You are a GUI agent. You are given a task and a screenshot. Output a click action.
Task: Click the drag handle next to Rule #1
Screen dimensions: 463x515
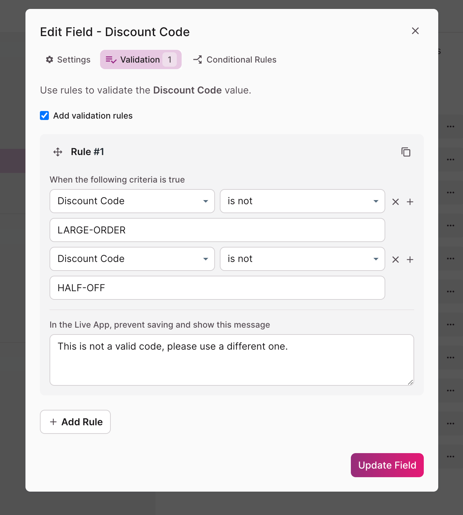coord(57,152)
